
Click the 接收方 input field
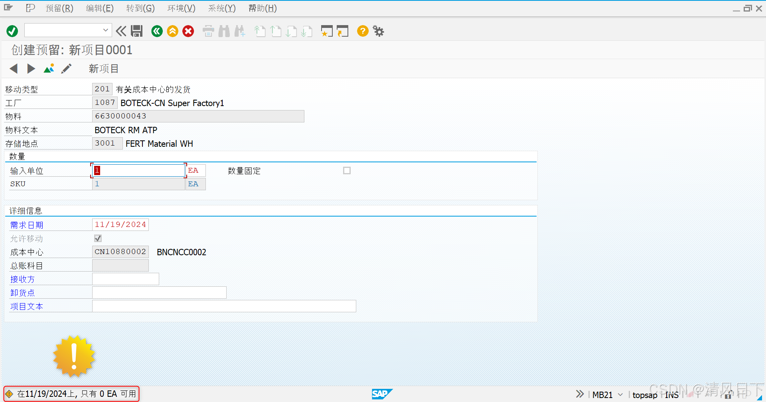126,279
